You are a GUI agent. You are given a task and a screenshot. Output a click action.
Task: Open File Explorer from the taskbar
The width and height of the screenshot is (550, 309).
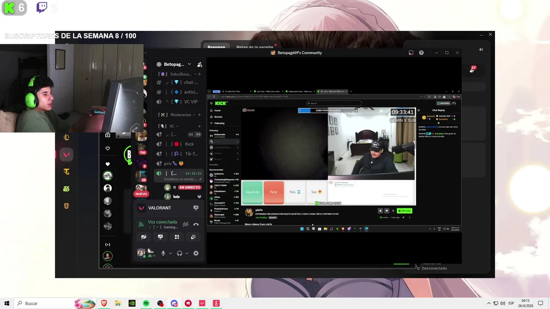point(118,303)
